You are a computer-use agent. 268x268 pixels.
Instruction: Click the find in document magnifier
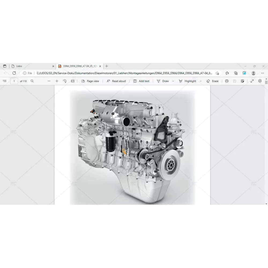click(32, 81)
